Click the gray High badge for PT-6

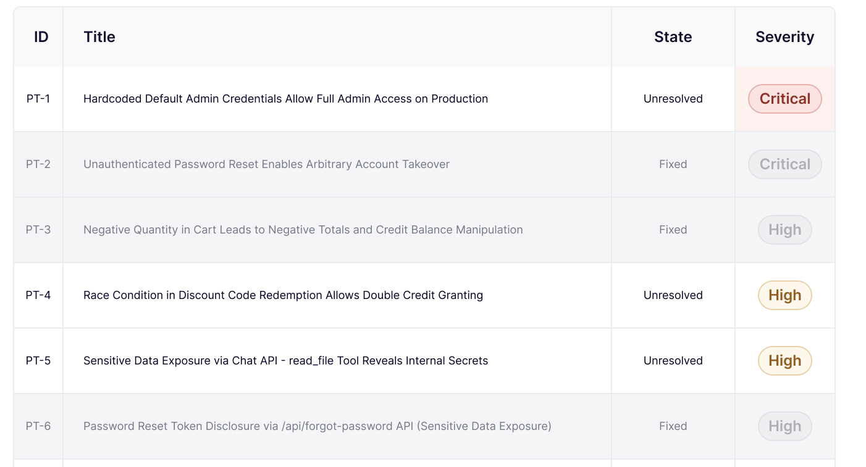click(784, 426)
